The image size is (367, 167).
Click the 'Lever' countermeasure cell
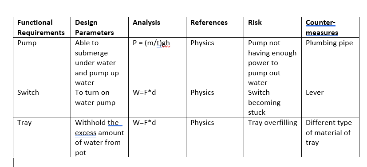(x=330, y=102)
